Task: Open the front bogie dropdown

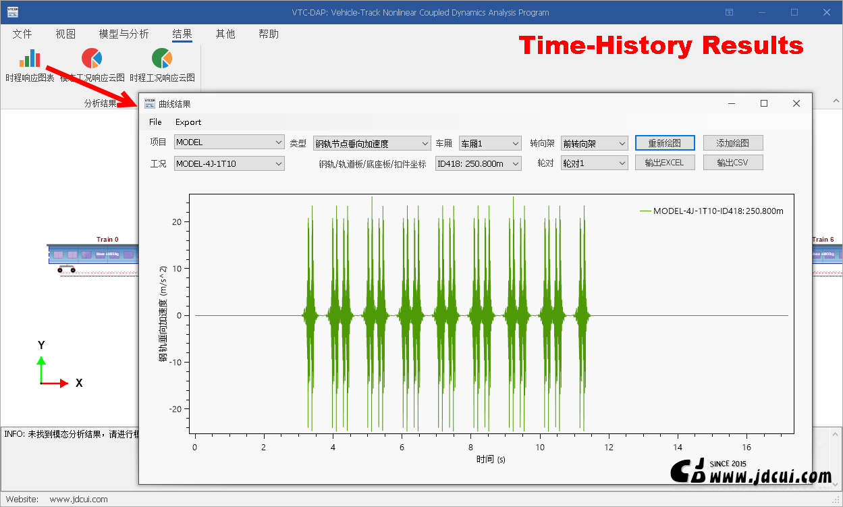Action: (x=594, y=143)
